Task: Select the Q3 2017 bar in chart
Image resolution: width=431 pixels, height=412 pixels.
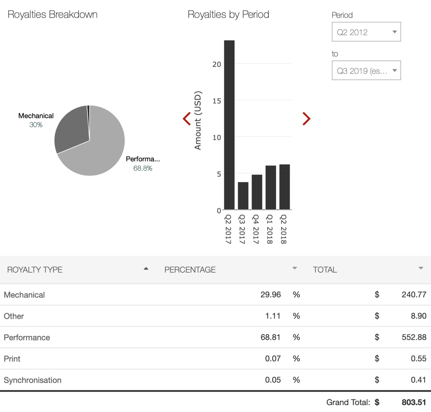Action: [x=243, y=196]
